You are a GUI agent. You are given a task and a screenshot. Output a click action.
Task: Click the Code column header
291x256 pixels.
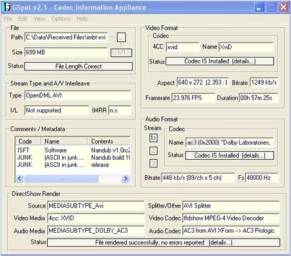click(28, 142)
